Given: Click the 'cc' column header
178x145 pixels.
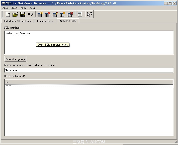Looking at the screenshot, I should click(x=89, y=82).
